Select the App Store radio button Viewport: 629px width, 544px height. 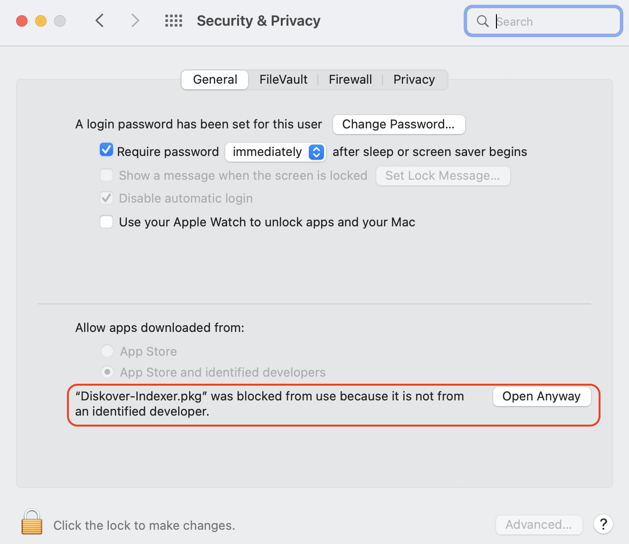point(107,351)
